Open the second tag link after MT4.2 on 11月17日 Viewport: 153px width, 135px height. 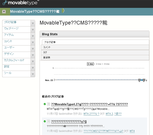pyautogui.click(x=118, y=114)
